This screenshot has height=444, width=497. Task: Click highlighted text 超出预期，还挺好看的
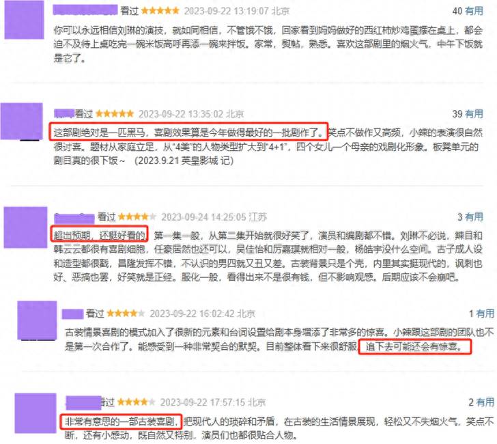point(99,235)
